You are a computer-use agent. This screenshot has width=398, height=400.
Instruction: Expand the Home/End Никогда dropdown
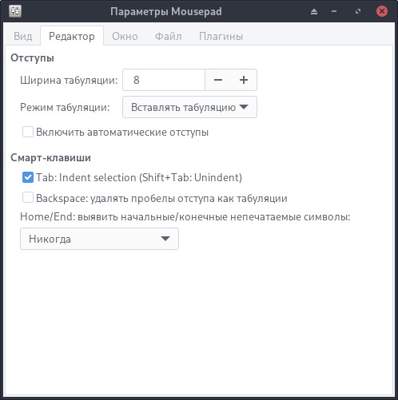99,239
